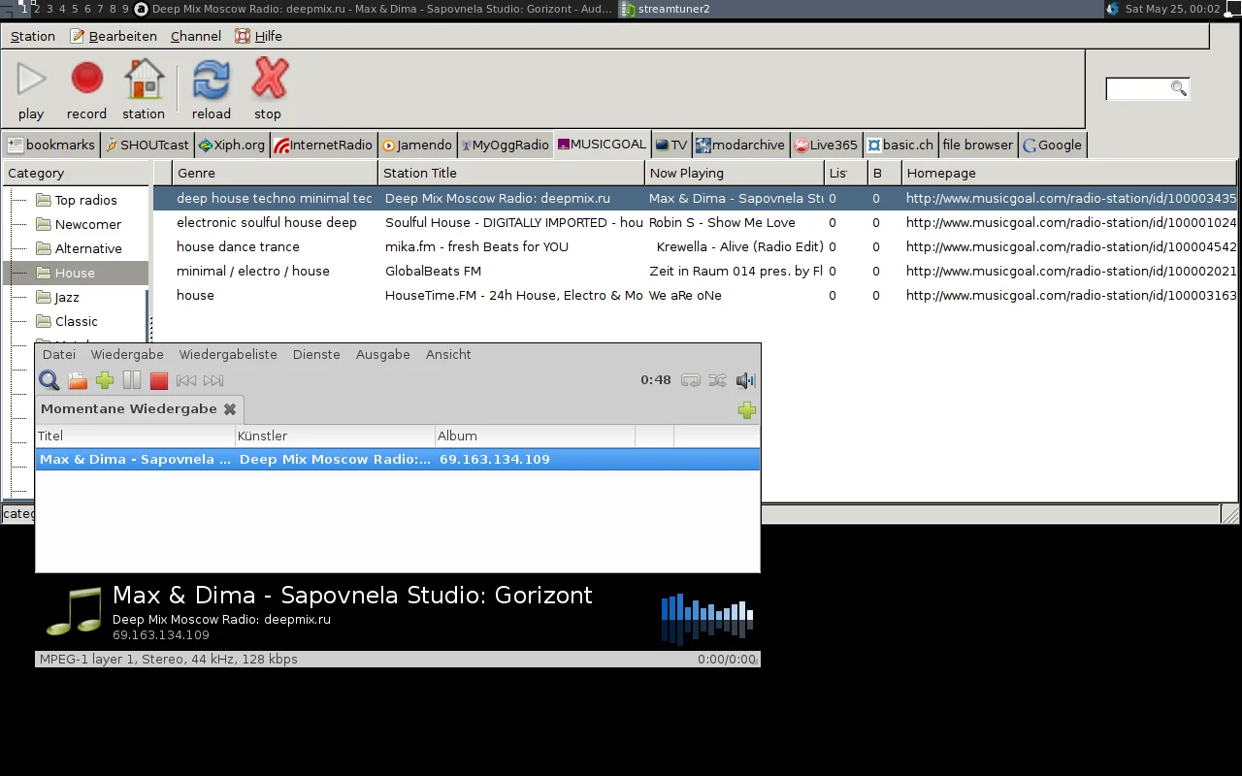Select the House category

point(75,273)
